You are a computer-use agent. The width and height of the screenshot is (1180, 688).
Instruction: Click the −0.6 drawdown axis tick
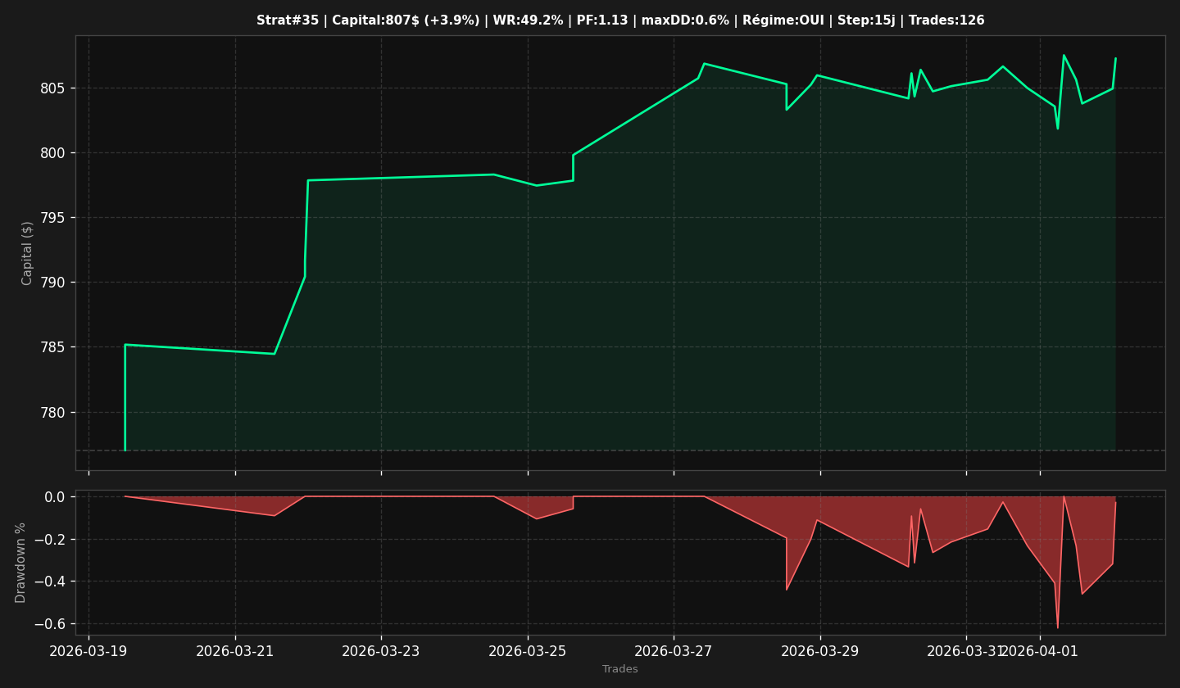(x=49, y=624)
